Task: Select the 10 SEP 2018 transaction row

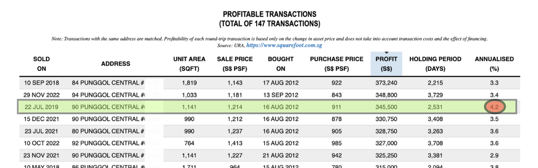Action: [x=269, y=83]
